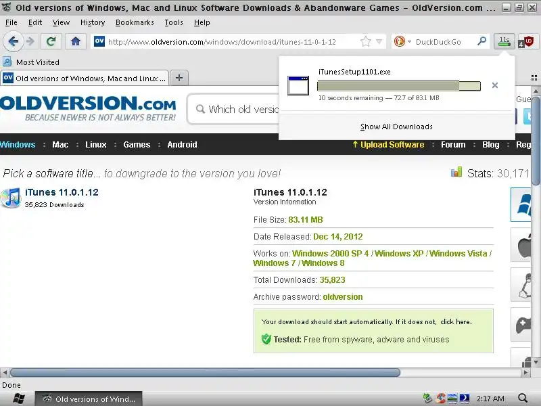Click the Forward arrow button
Viewport: 541px width, 406px height.
coord(30,42)
